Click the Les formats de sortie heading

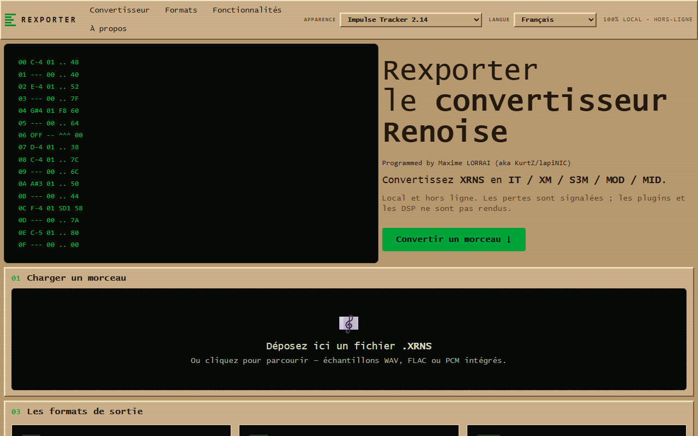(x=85, y=411)
